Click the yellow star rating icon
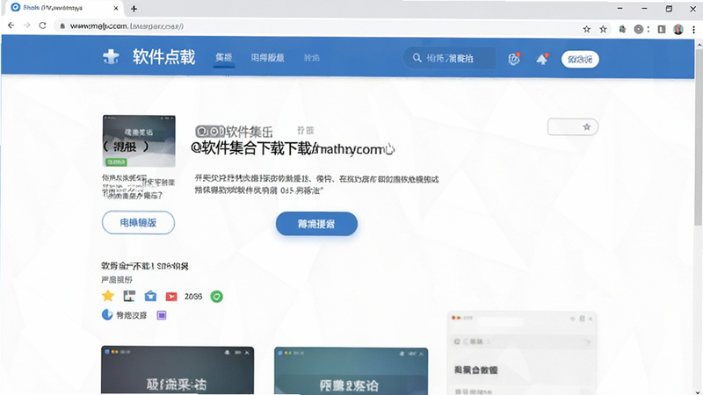This screenshot has height=395, width=703. point(108,296)
